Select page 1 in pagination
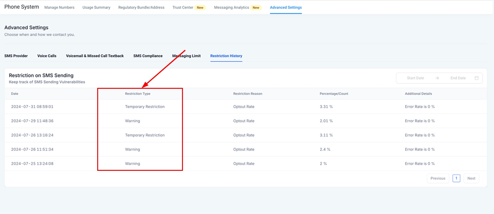This screenshot has width=494, height=214. [x=456, y=178]
